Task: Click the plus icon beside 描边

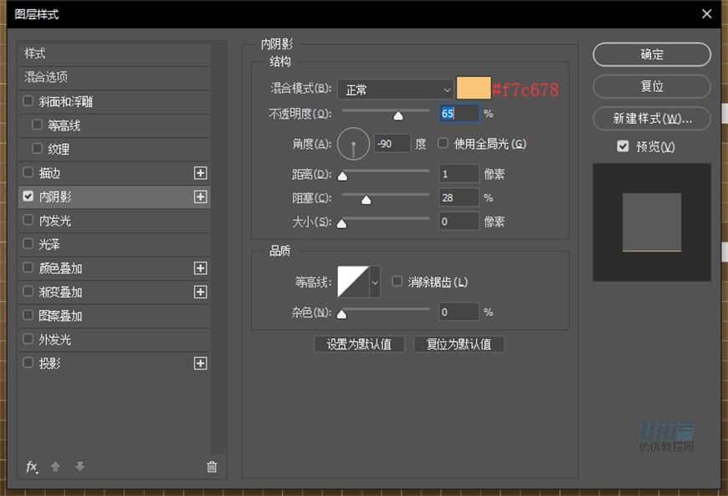Action: pos(201,173)
